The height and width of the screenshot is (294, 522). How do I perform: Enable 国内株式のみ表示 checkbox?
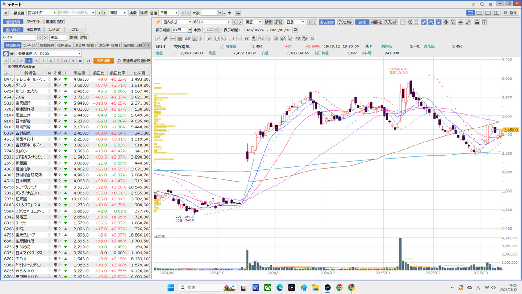[5, 67]
